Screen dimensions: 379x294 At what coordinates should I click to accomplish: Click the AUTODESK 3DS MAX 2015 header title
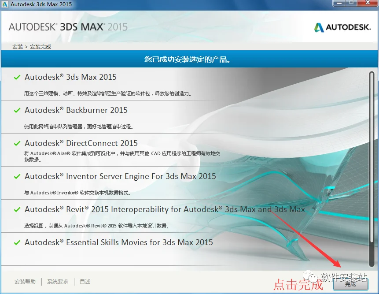click(68, 27)
